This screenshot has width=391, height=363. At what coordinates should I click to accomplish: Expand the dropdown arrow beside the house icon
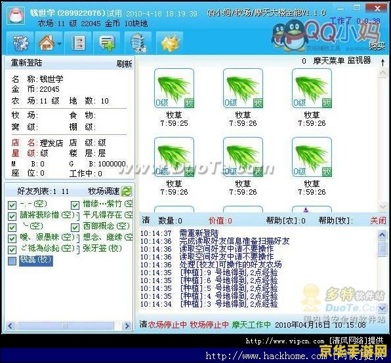click(x=59, y=44)
